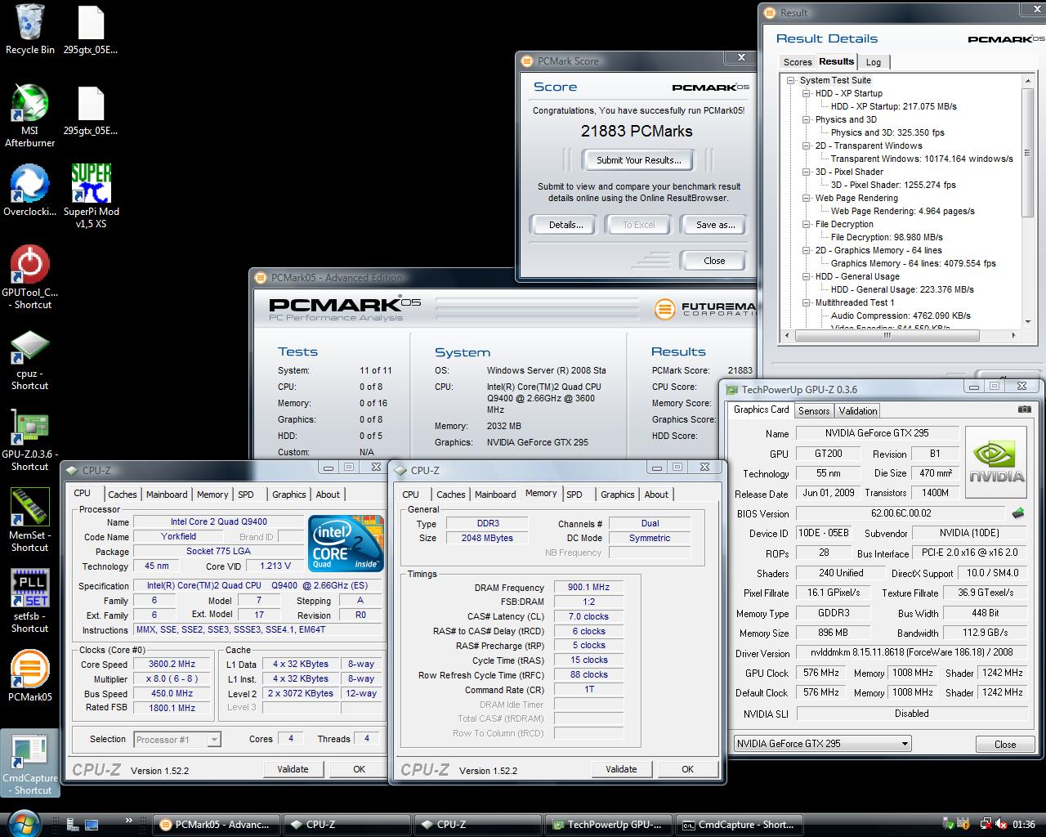This screenshot has height=837, width=1046.
Task: Launch MSI Afterburner from the desktop
Action: tap(30, 116)
